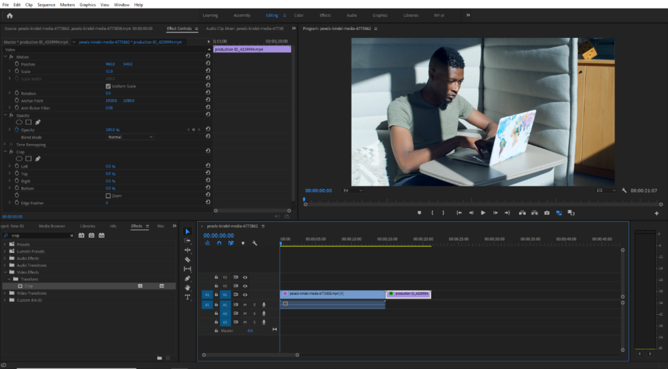This screenshot has height=369, width=668.
Task: Uncheck the Uniform Scale checkbox
Action: (108, 86)
